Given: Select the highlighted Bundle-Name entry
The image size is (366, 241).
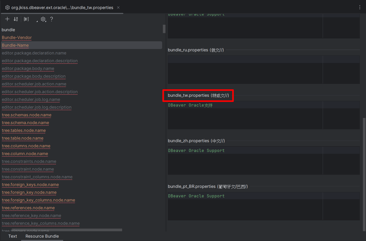Looking at the screenshot, I should (x=15, y=45).
